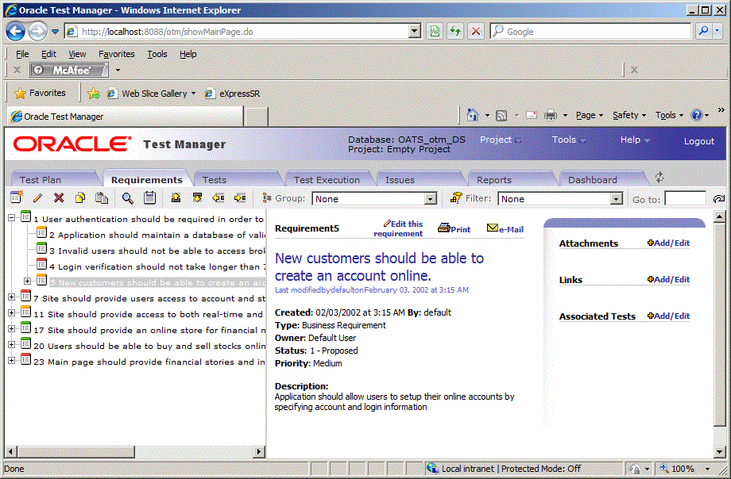
Task: Click Edit this requirement link
Action: [399, 228]
